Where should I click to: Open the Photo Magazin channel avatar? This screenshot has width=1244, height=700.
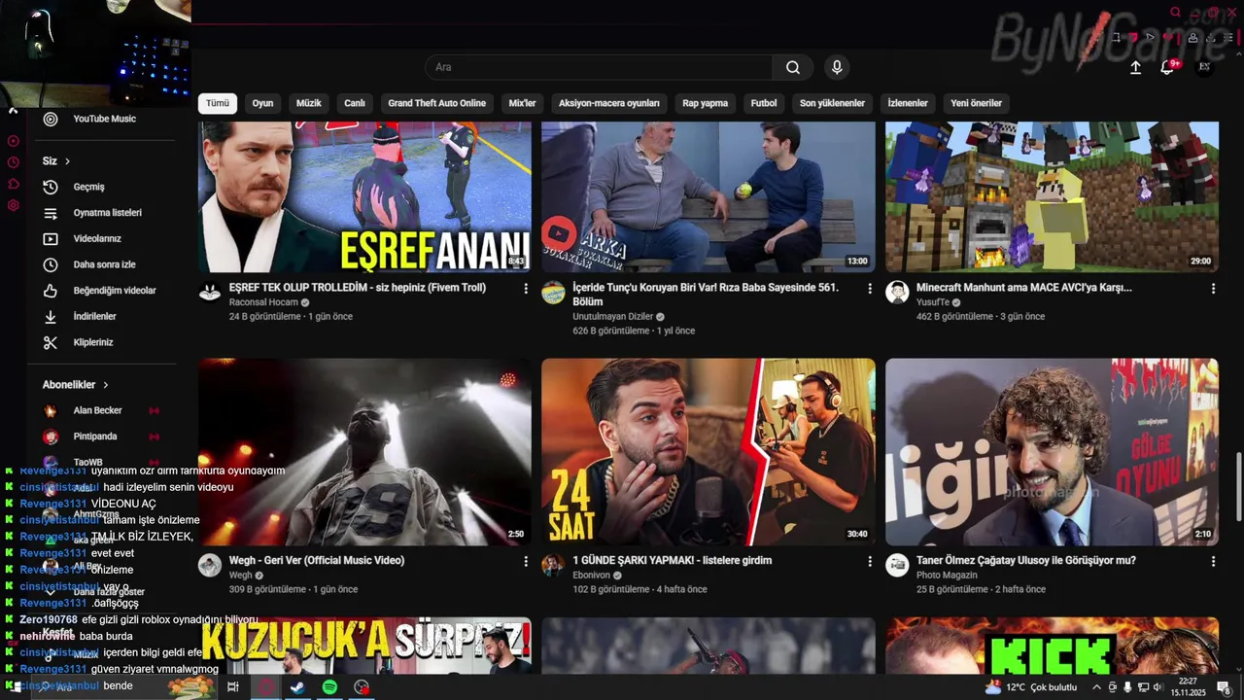pyautogui.click(x=897, y=565)
